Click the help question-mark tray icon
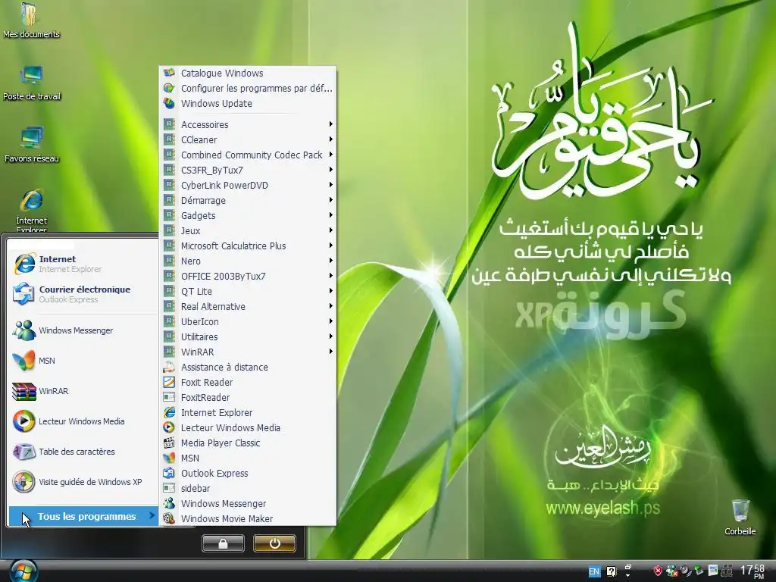Image resolution: width=776 pixels, height=582 pixels. coord(612,571)
